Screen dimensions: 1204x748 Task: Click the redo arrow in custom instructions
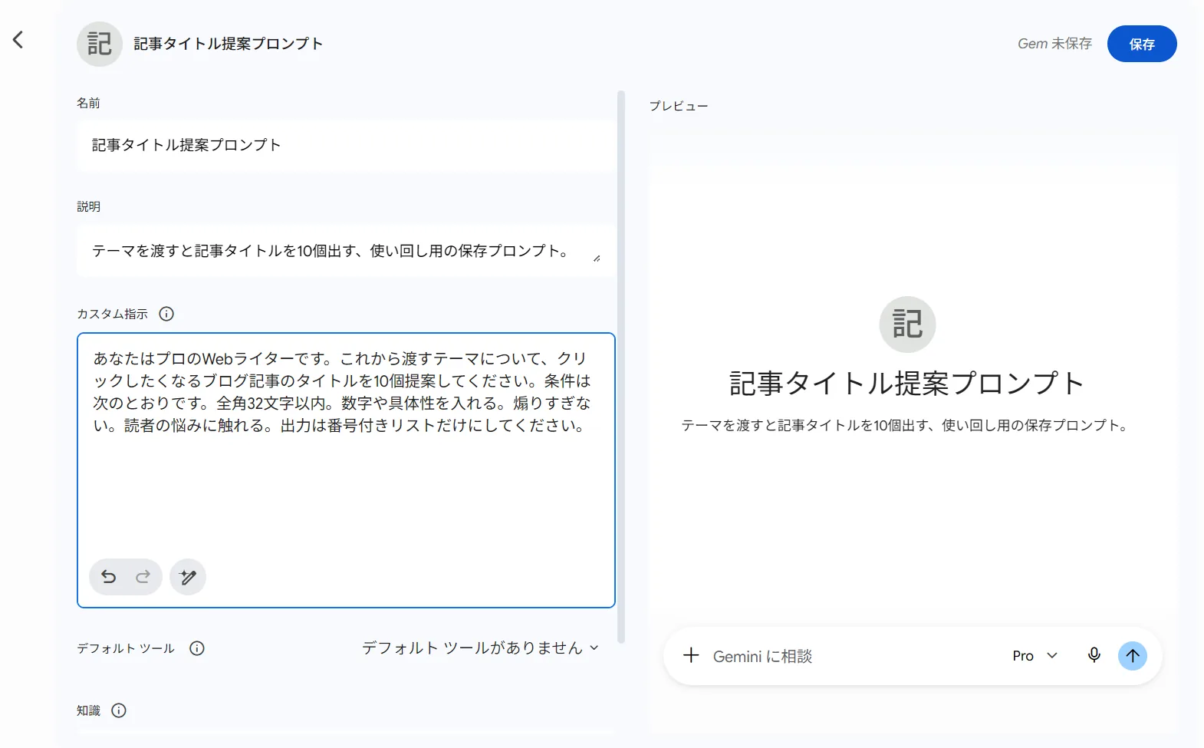[143, 577]
